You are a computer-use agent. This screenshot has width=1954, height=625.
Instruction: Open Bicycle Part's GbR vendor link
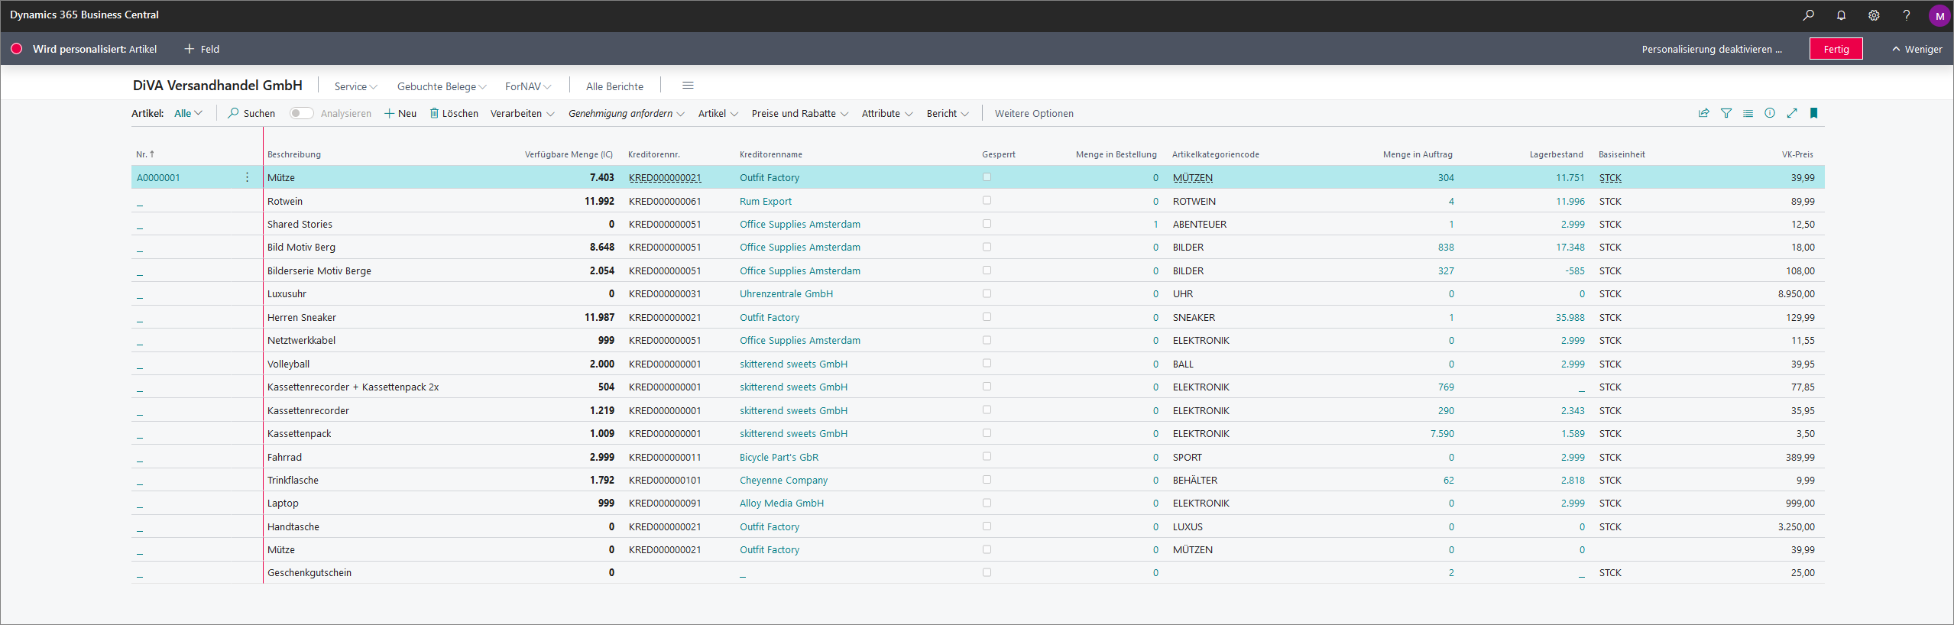pyautogui.click(x=779, y=457)
